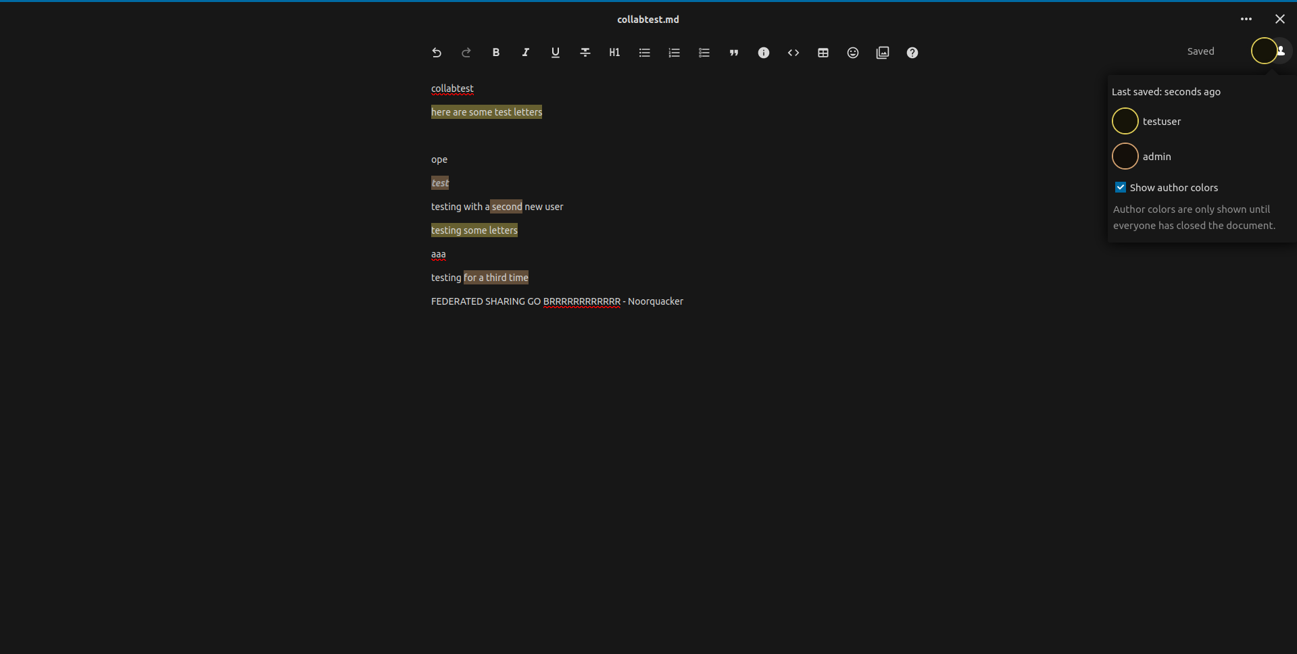Uncheck Show author colors

[x=1120, y=187]
